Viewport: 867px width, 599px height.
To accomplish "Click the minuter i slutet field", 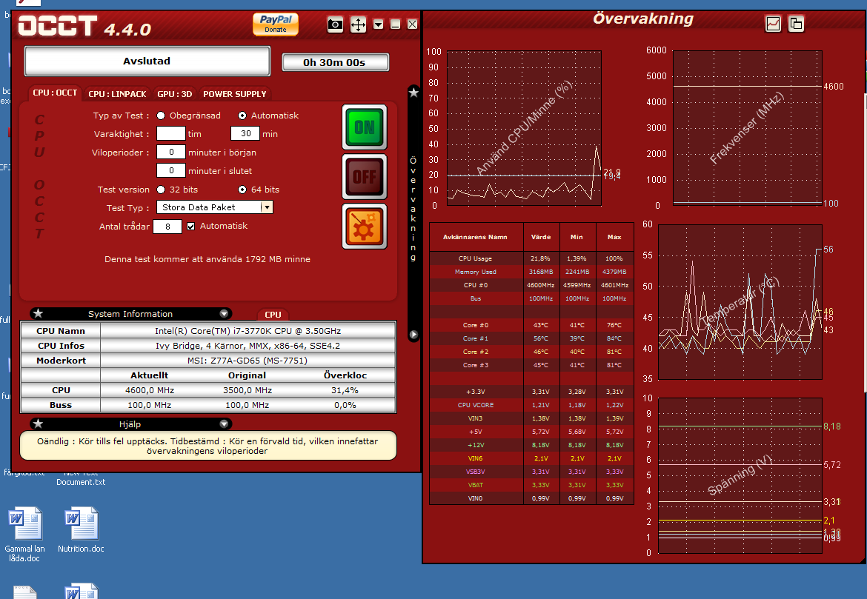I will (171, 171).
